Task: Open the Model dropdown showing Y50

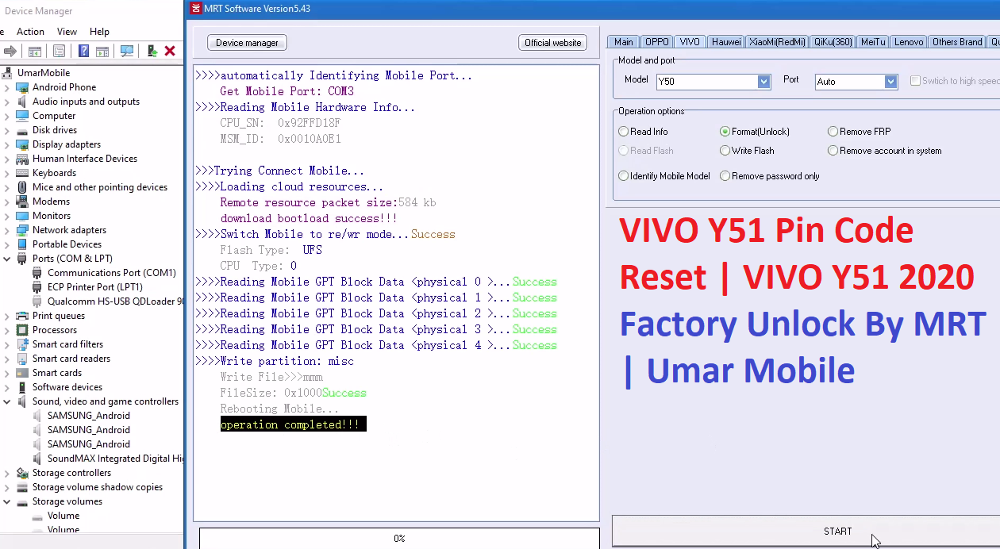Action: (x=763, y=82)
